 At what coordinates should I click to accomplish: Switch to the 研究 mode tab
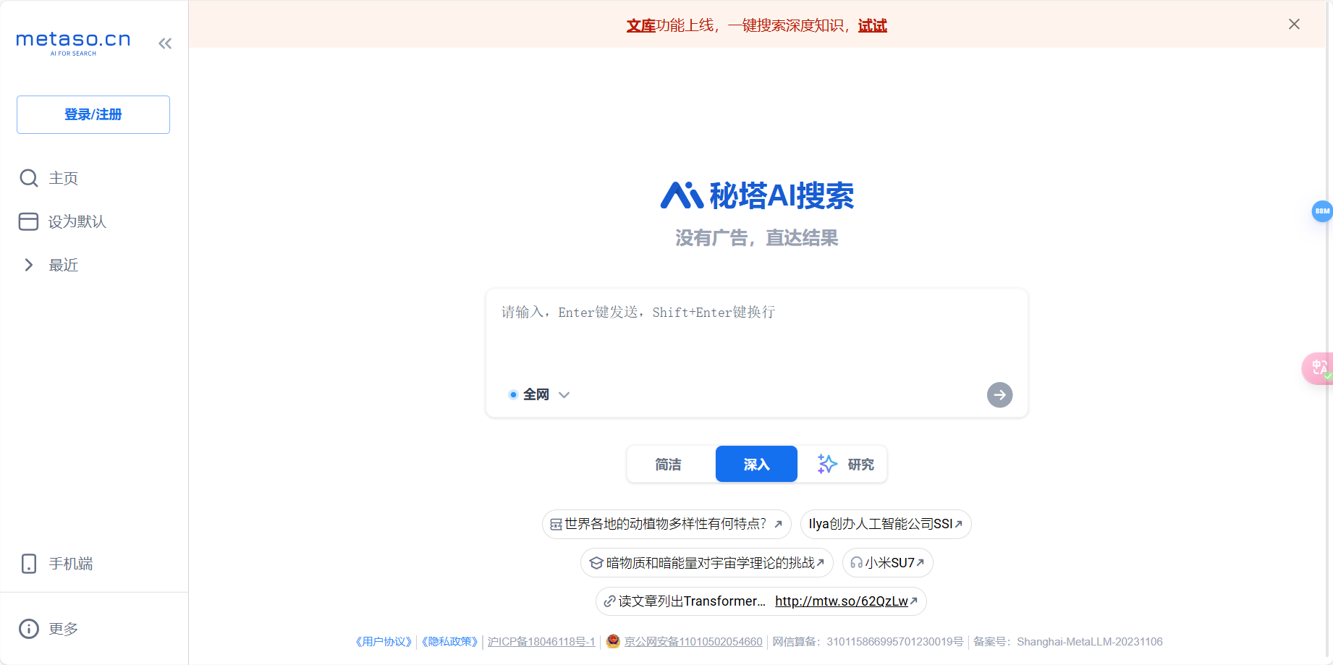click(845, 464)
